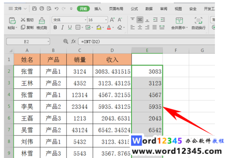Viewport: 226px width, 158px height.
Task: Click the Print icon
Action: point(42,8)
